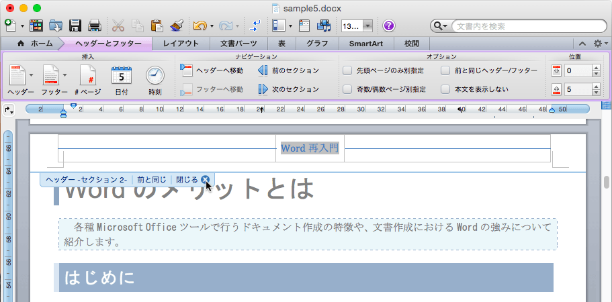
Task: Click the Word 再入門 header text
Action: pos(310,148)
